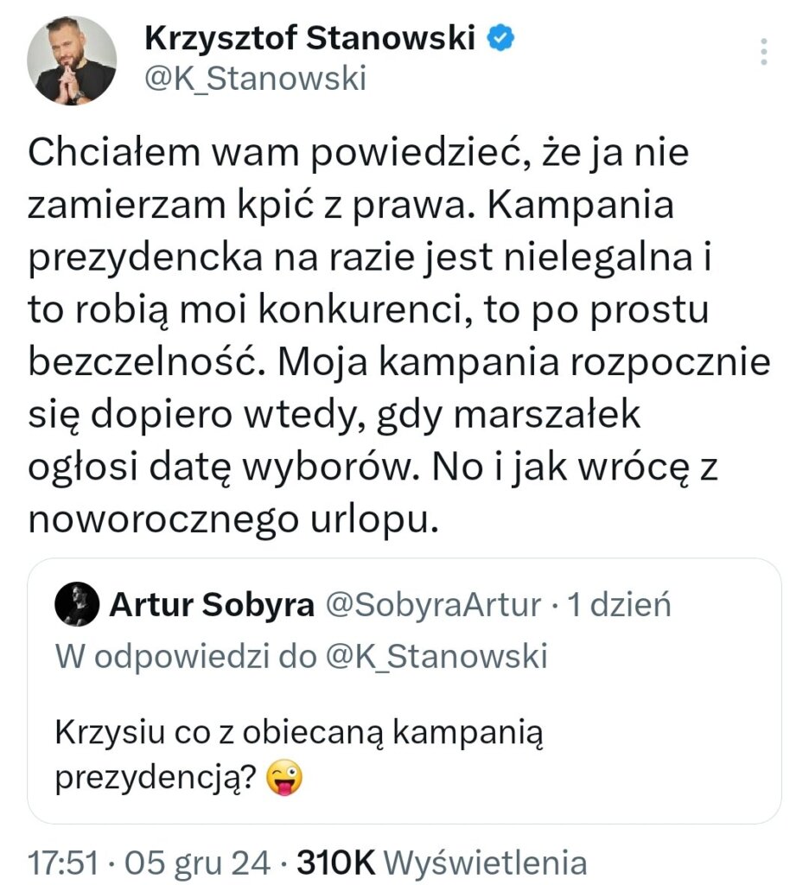Viewport: 809px width, 885px height.
Task: Open the Artur Sobyra name in quote
Action: [212, 605]
